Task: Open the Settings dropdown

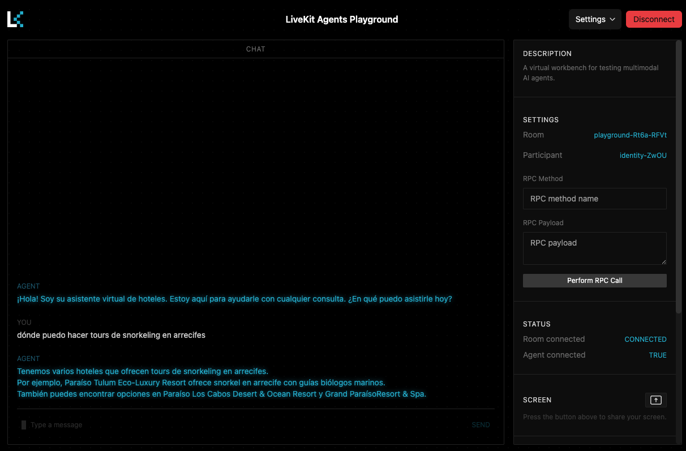Action: tap(595, 19)
